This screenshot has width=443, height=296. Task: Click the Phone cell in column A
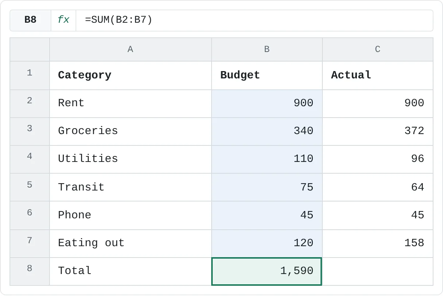(x=131, y=215)
